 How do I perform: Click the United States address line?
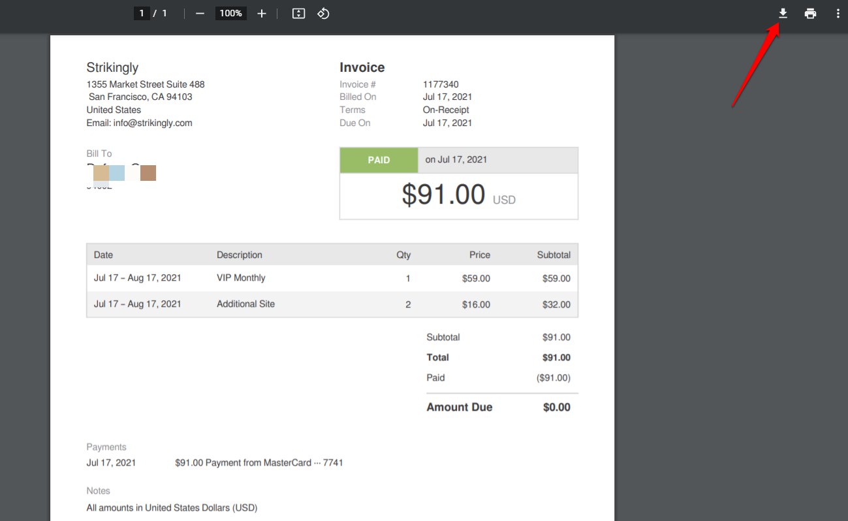114,110
